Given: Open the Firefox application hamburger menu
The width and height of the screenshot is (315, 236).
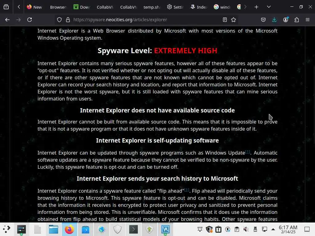Looking at the screenshot, I should point(308,20).
